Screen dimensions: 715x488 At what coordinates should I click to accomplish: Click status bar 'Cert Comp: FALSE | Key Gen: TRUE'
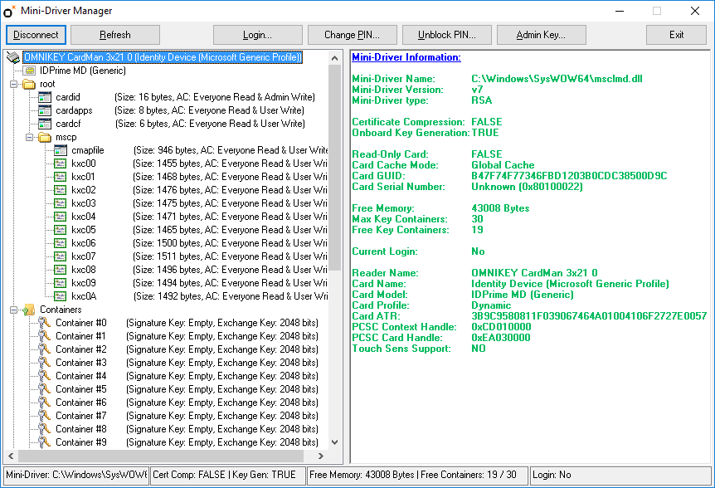tap(224, 476)
